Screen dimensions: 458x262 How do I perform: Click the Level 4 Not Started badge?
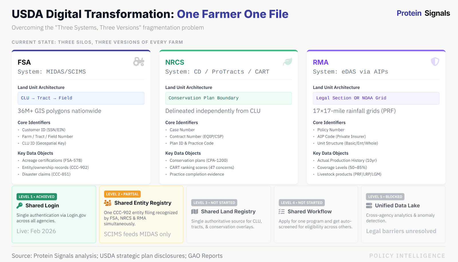point(301,203)
